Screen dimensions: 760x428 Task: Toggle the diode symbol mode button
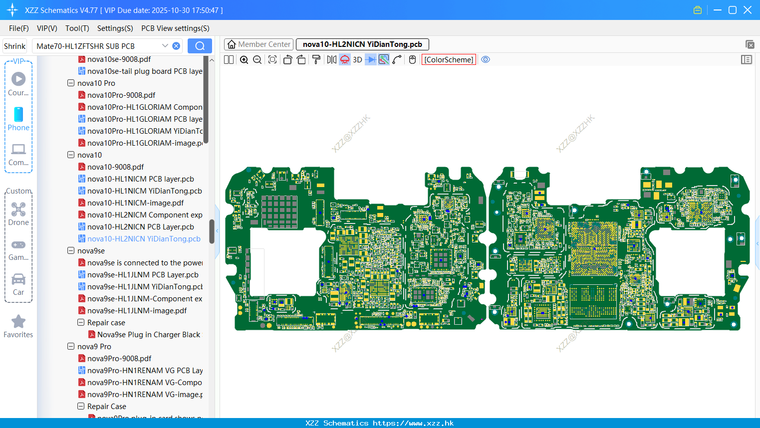click(371, 60)
